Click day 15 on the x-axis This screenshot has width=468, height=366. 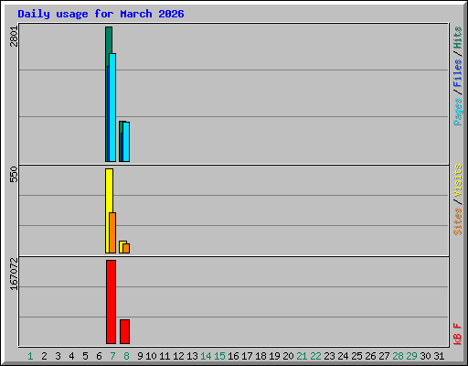coord(219,356)
